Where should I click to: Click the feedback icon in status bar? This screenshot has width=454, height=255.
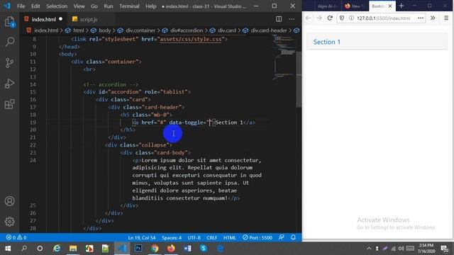(281, 237)
